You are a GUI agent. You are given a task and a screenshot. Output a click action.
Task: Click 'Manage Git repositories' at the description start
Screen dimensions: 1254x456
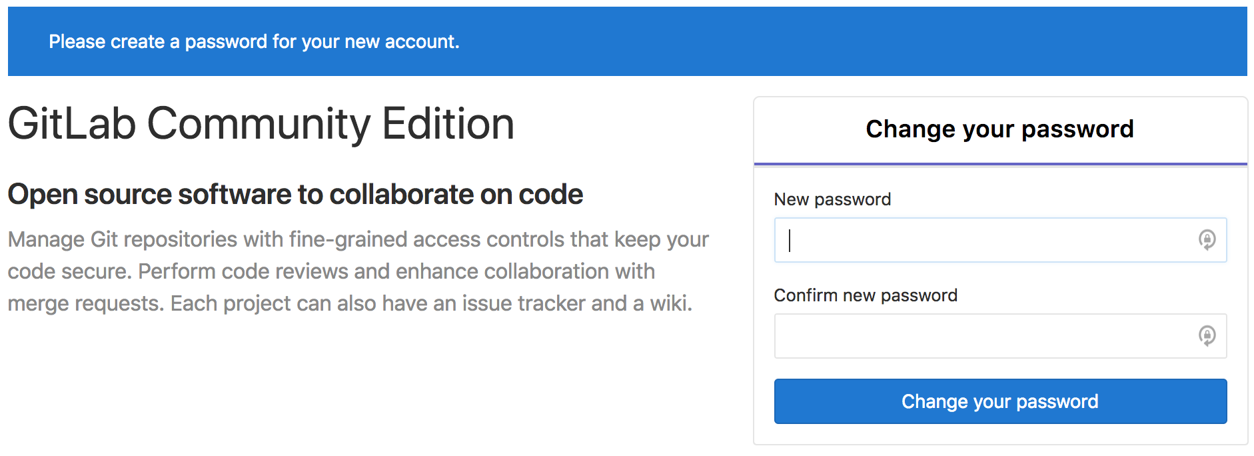[123, 239]
